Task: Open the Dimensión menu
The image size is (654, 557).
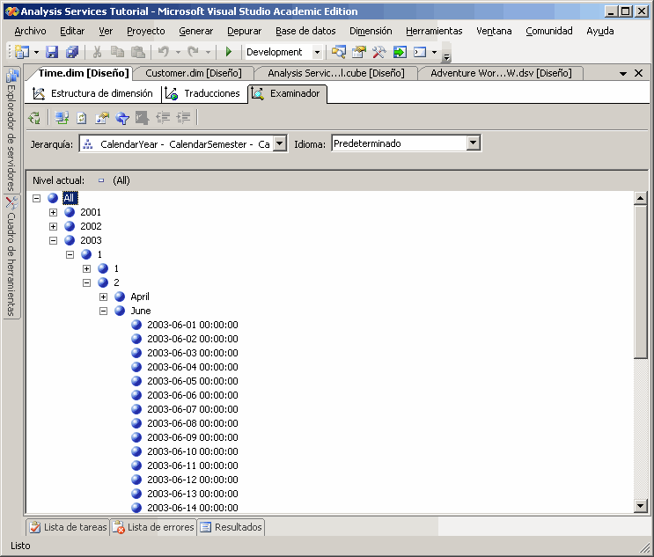Action: [x=371, y=31]
